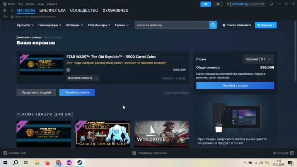Open the clock and date 11:15

click(x=278, y=163)
